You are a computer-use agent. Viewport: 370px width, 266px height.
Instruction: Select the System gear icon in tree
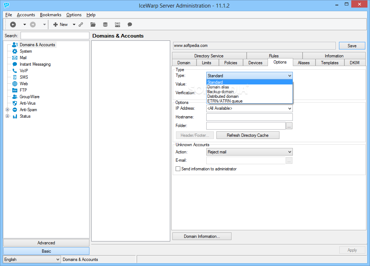pos(15,51)
